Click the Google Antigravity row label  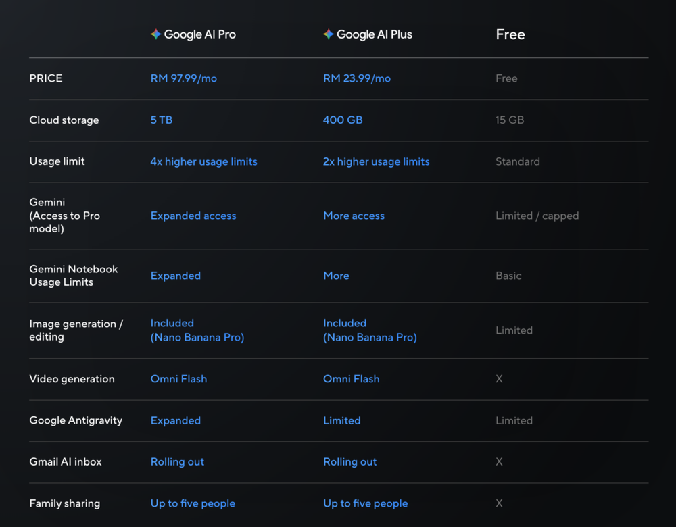pos(76,420)
